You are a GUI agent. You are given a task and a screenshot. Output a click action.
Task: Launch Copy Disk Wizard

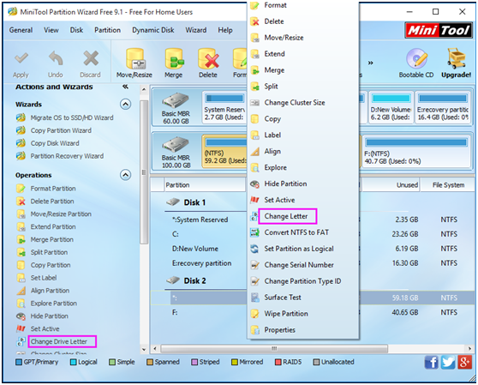tap(55, 143)
